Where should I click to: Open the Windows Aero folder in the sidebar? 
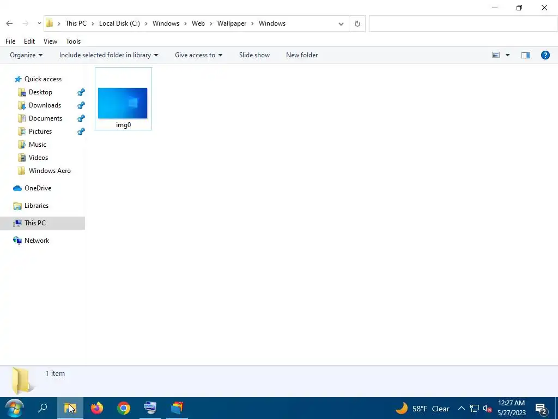tap(50, 171)
